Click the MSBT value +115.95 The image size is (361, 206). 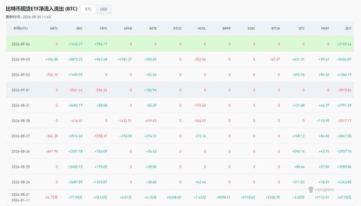tap(323, 121)
